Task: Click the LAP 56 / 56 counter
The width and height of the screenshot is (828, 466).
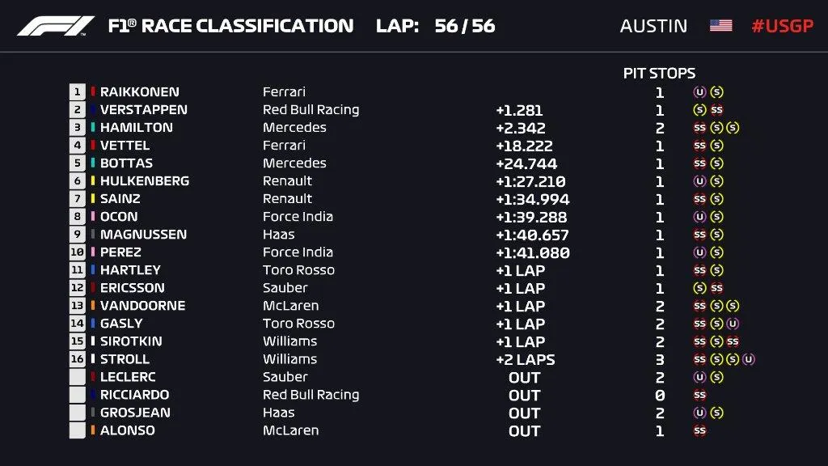Action: click(x=436, y=26)
